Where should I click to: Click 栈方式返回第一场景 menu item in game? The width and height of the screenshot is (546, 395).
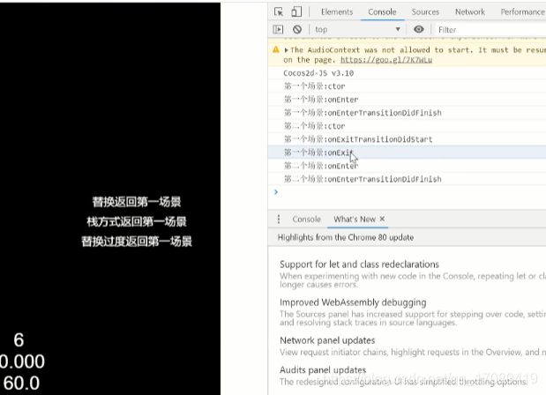137,221
